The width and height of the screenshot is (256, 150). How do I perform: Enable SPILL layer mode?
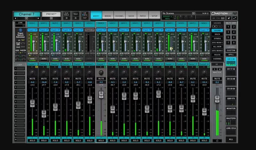coord(231,54)
